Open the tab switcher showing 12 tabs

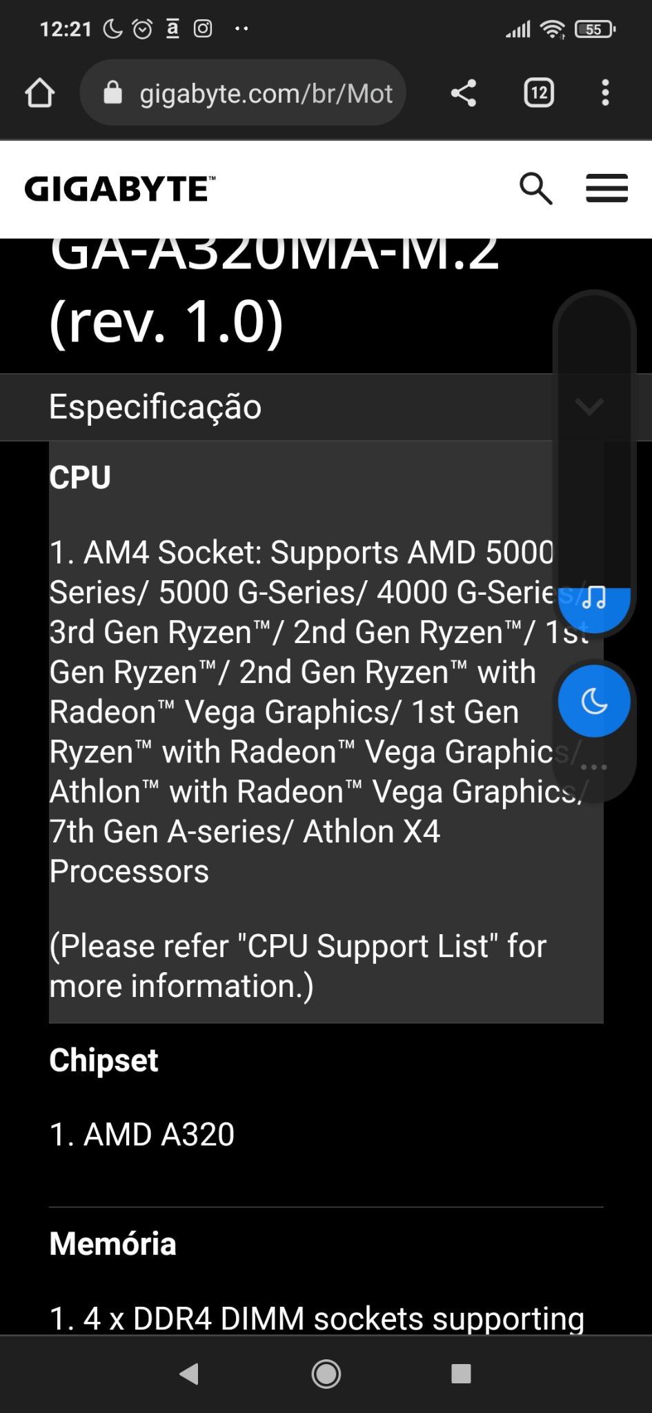[539, 92]
